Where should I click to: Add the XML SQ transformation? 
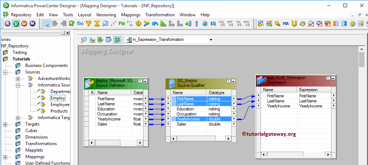222,24
